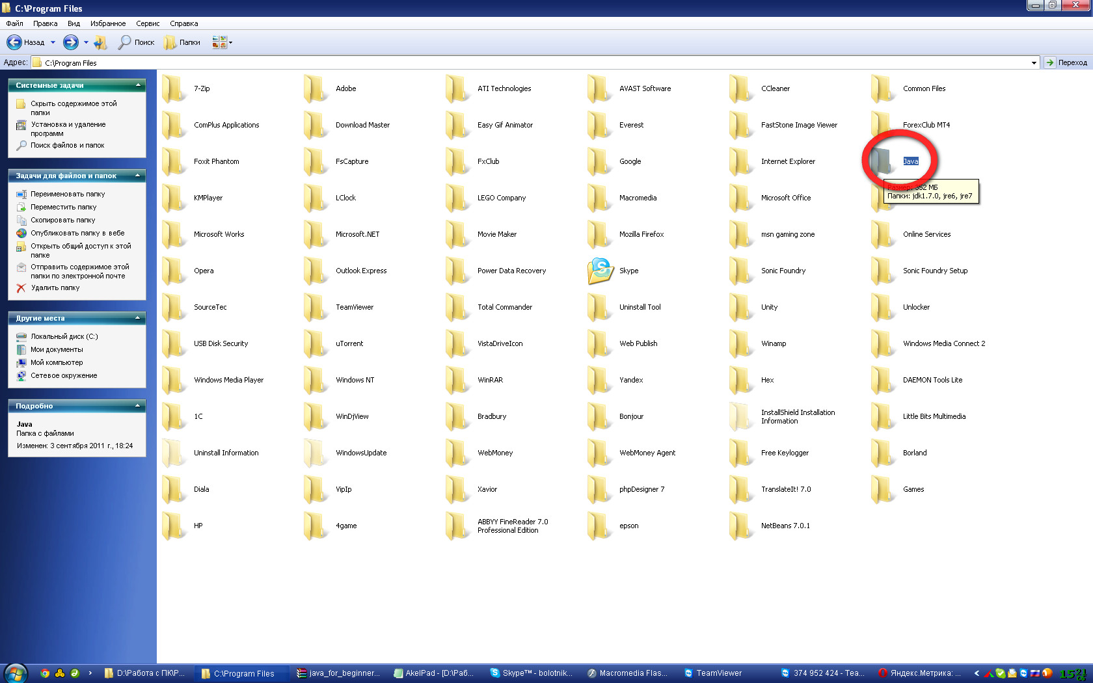Toggle the Folders (Папки) pane button

182,42
